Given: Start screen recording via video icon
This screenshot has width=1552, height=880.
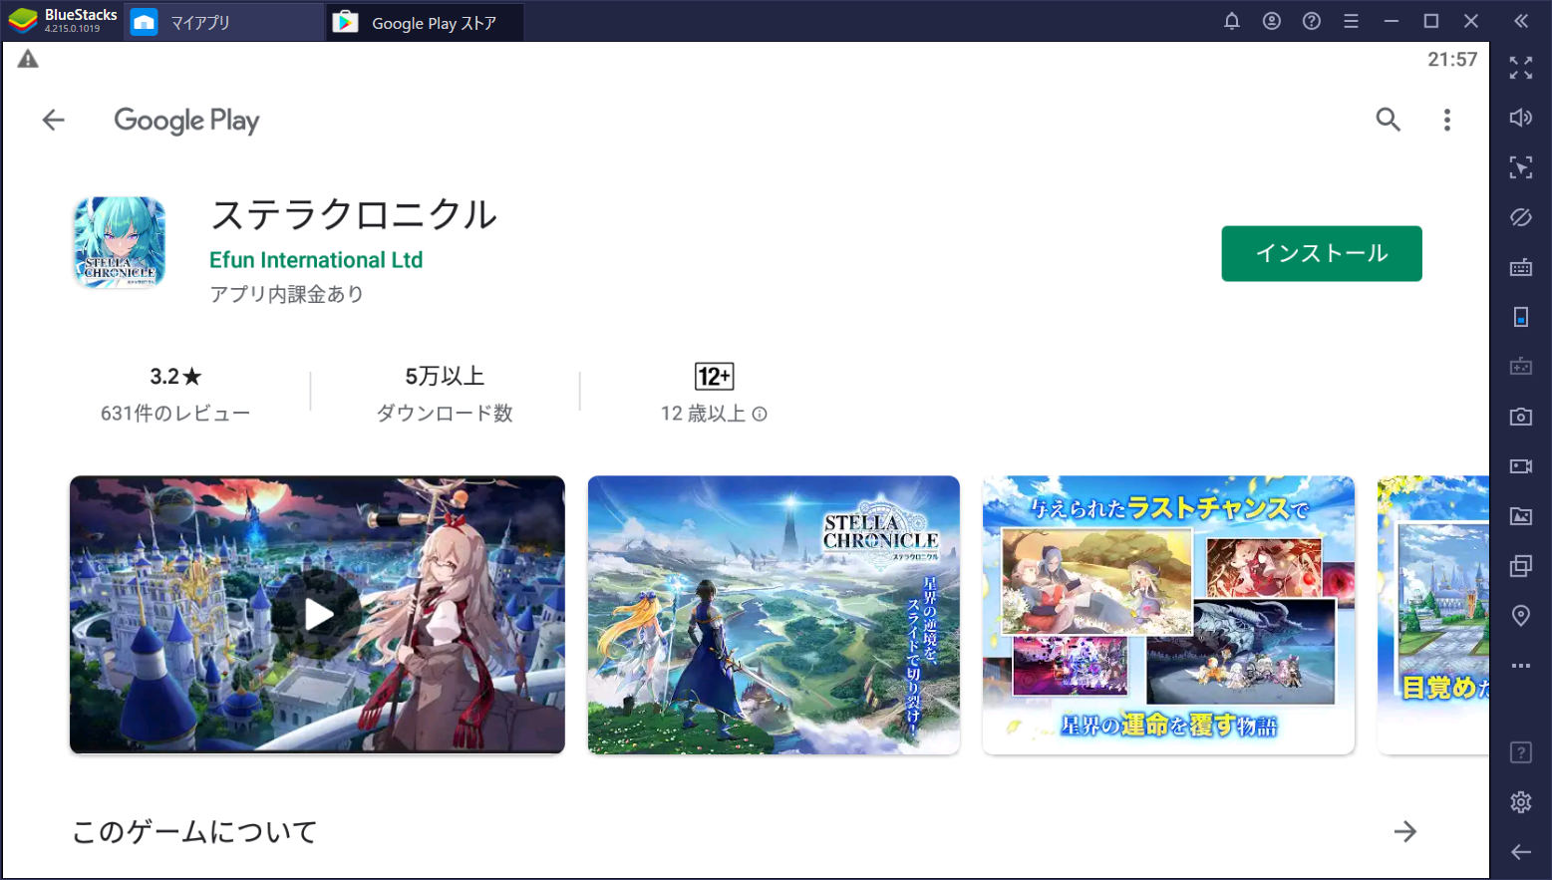Looking at the screenshot, I should (x=1521, y=466).
